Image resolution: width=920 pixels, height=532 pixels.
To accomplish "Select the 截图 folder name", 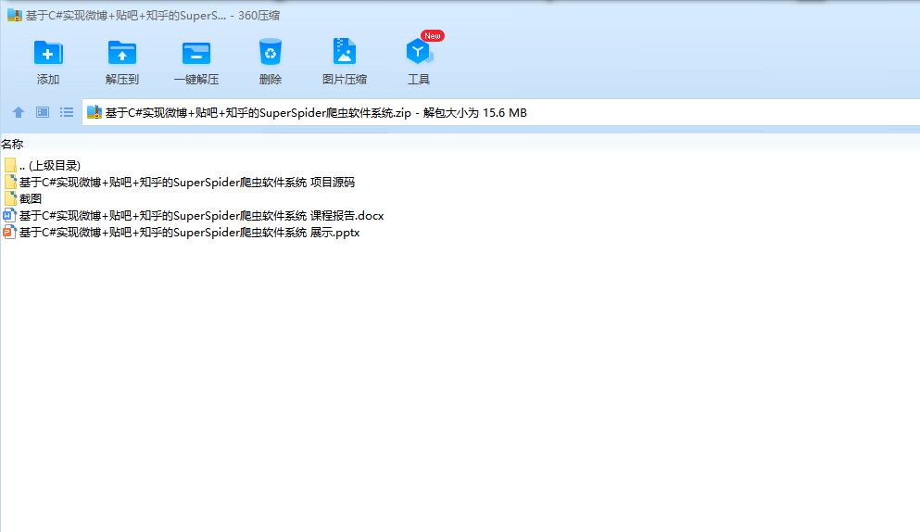I will click(x=31, y=198).
